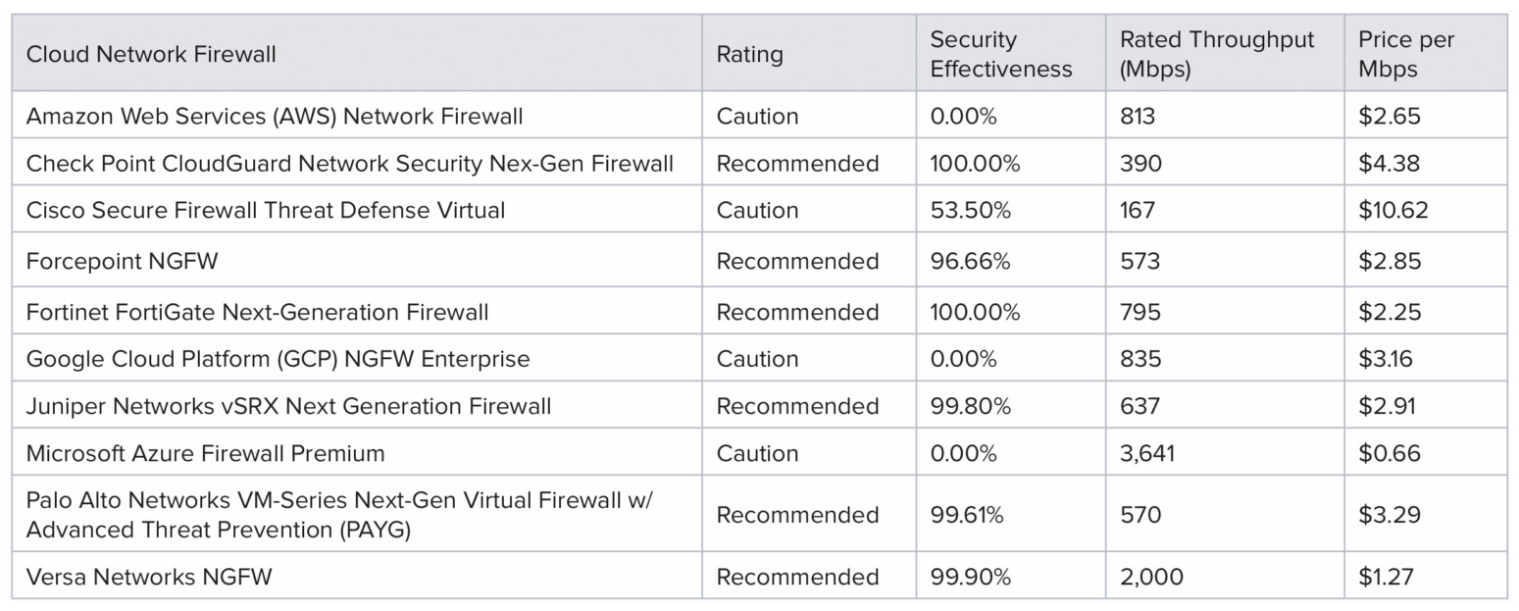Screen dimensions: 1519x611
Task: Click Fortinet FortiGate Next-Generation Firewall
Action: click(x=257, y=312)
